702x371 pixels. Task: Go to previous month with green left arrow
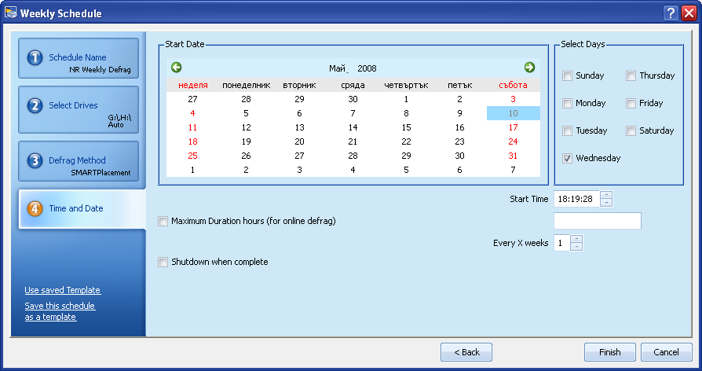177,68
